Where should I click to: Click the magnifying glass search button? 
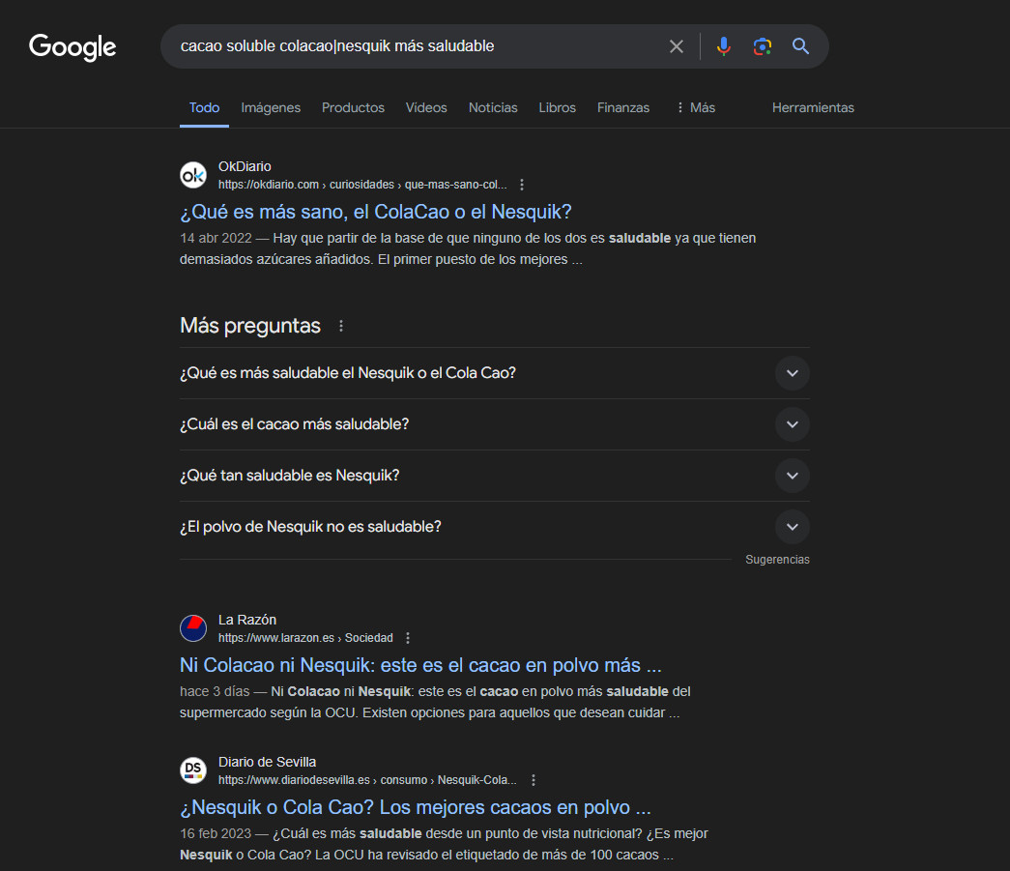(x=800, y=46)
